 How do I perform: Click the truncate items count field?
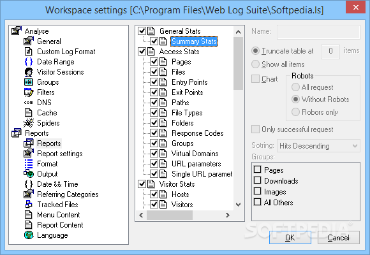pyautogui.click(x=330, y=52)
